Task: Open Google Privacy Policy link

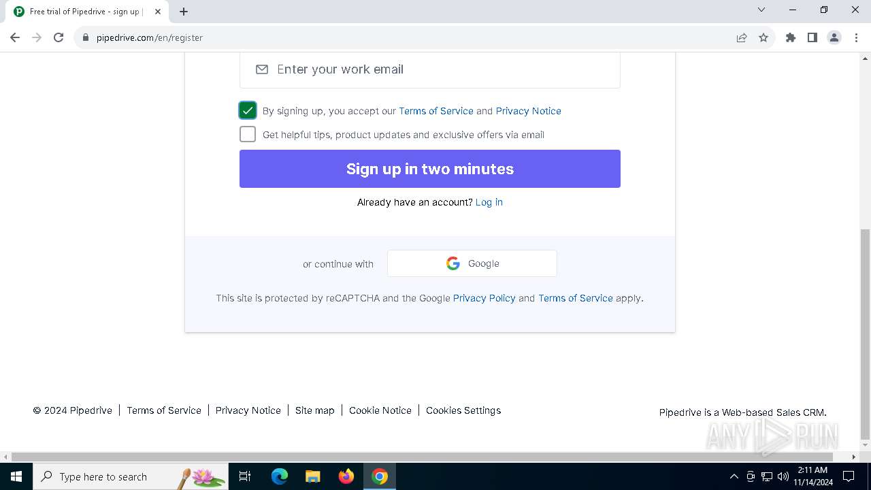Action: point(484,298)
